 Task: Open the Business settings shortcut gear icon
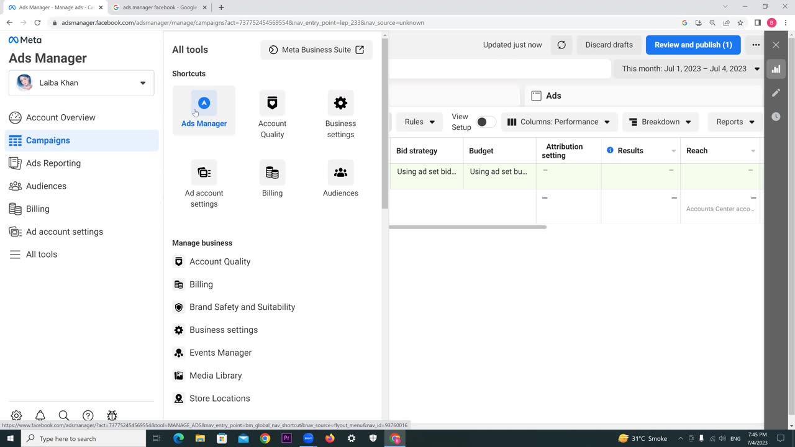point(340,103)
